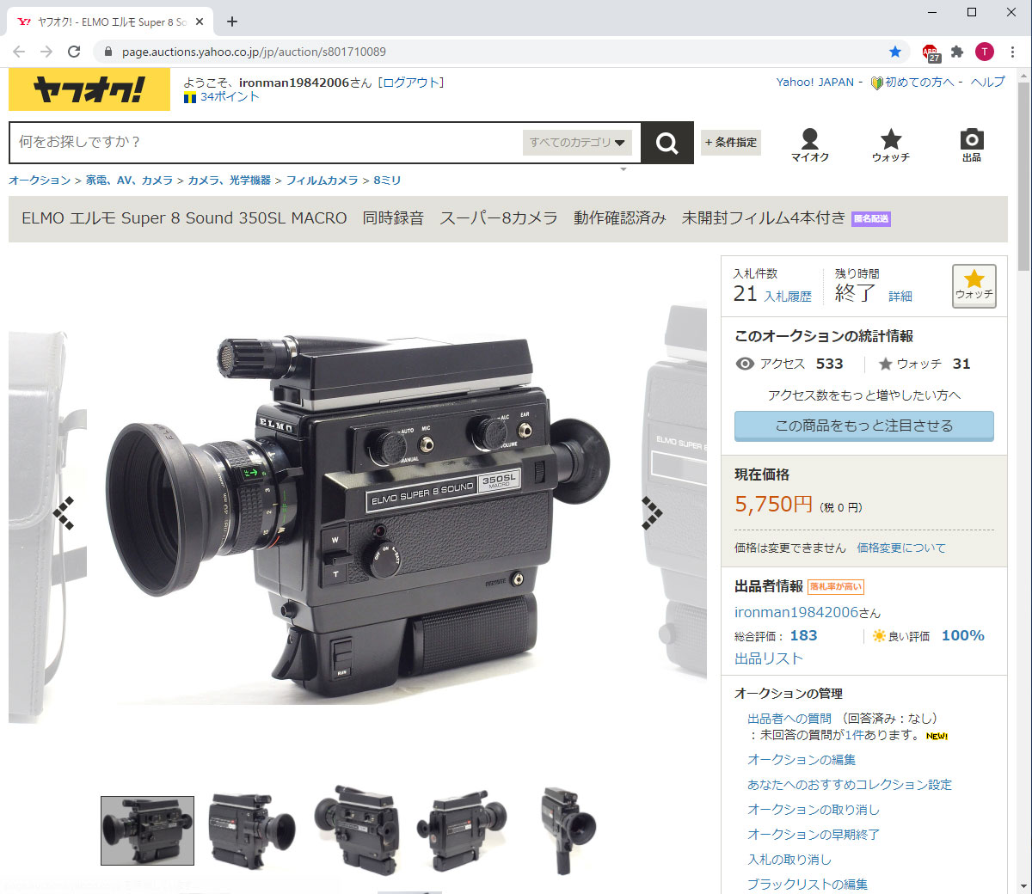Image resolution: width=1032 pixels, height=894 pixels.
Task: Open a new browser tab
Action: (232, 21)
